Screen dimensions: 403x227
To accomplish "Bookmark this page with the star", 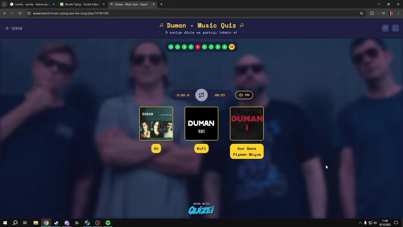I will [x=361, y=13].
